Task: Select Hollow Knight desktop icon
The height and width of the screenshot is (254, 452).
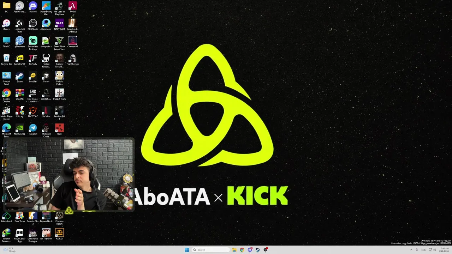Action: coord(46,61)
